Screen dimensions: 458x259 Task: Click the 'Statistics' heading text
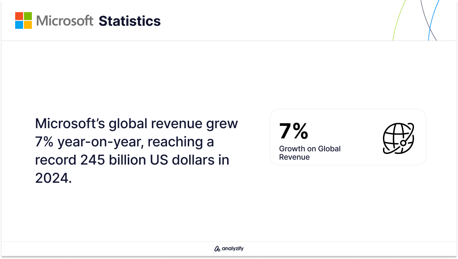[x=130, y=21]
